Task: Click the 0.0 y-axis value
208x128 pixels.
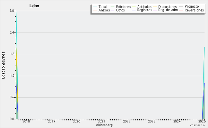Action: (x=12, y=119)
